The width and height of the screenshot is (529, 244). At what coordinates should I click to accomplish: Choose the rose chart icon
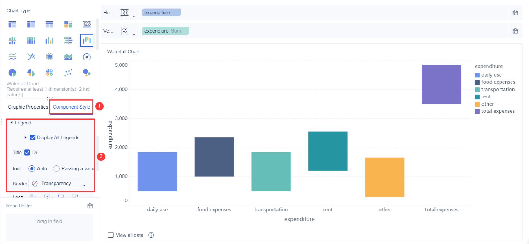click(x=31, y=73)
